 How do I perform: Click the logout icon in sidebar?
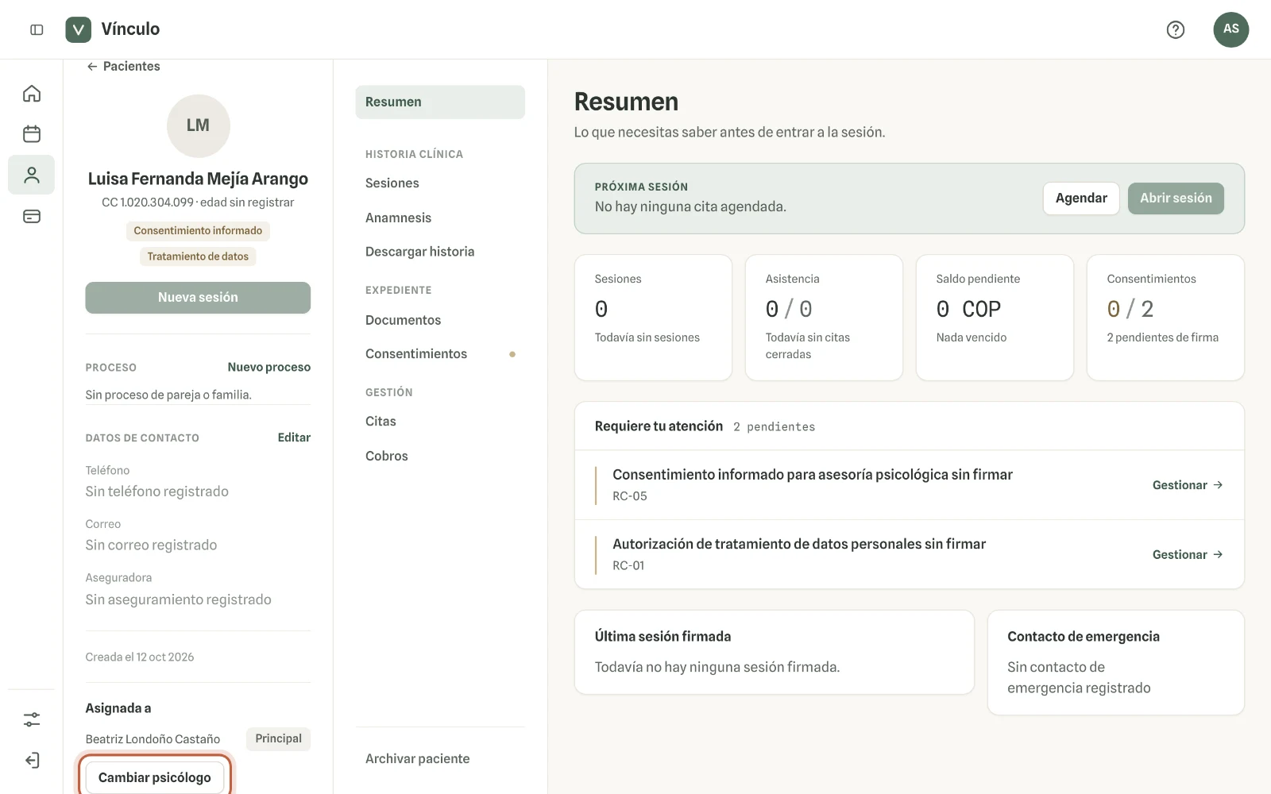pos(32,760)
